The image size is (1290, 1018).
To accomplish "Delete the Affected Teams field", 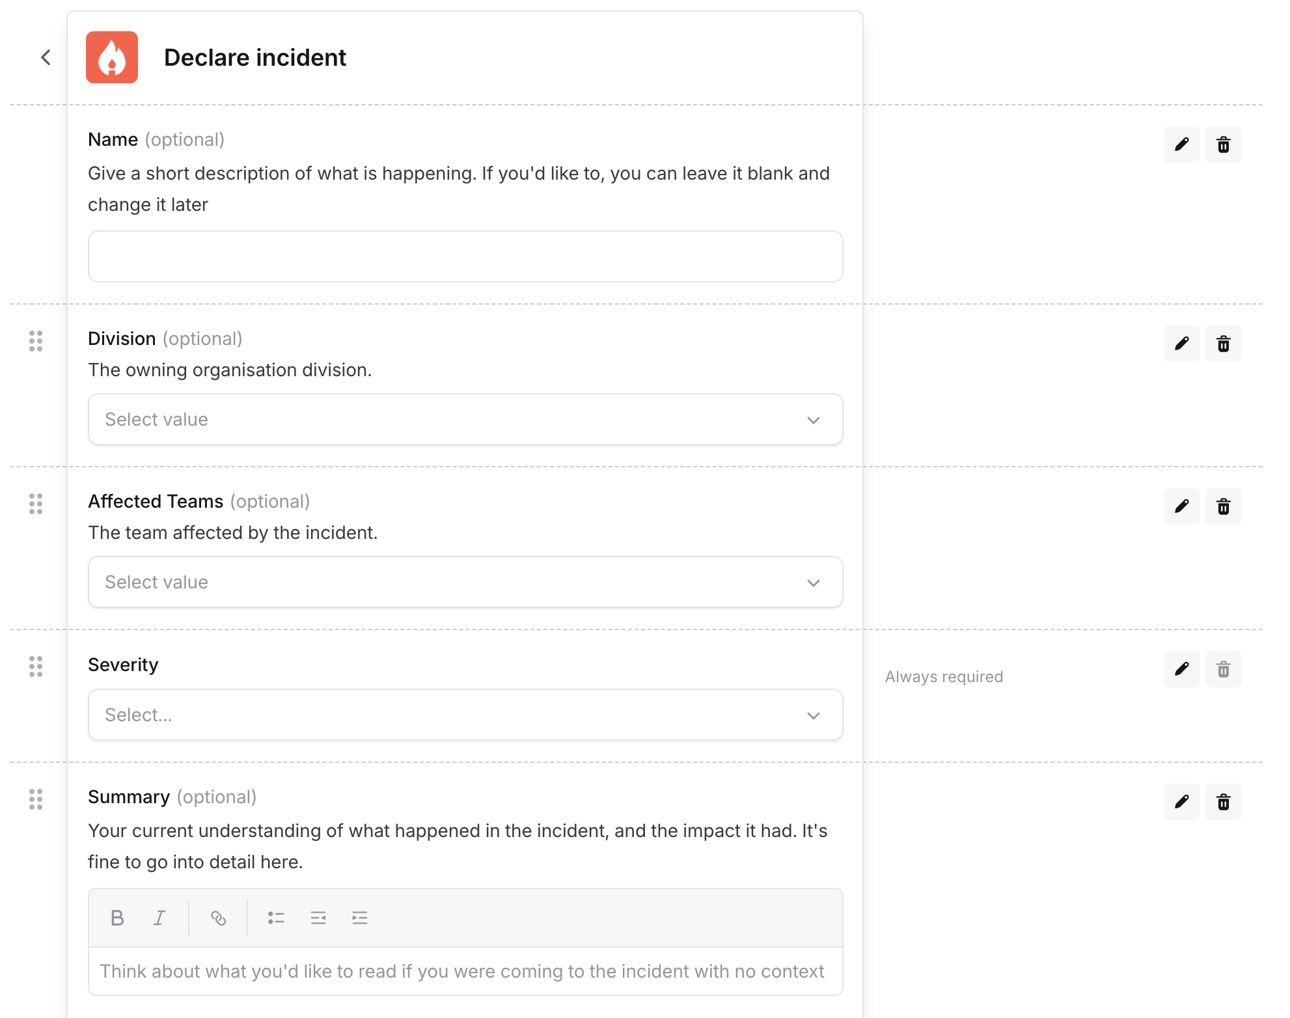I will (x=1223, y=506).
